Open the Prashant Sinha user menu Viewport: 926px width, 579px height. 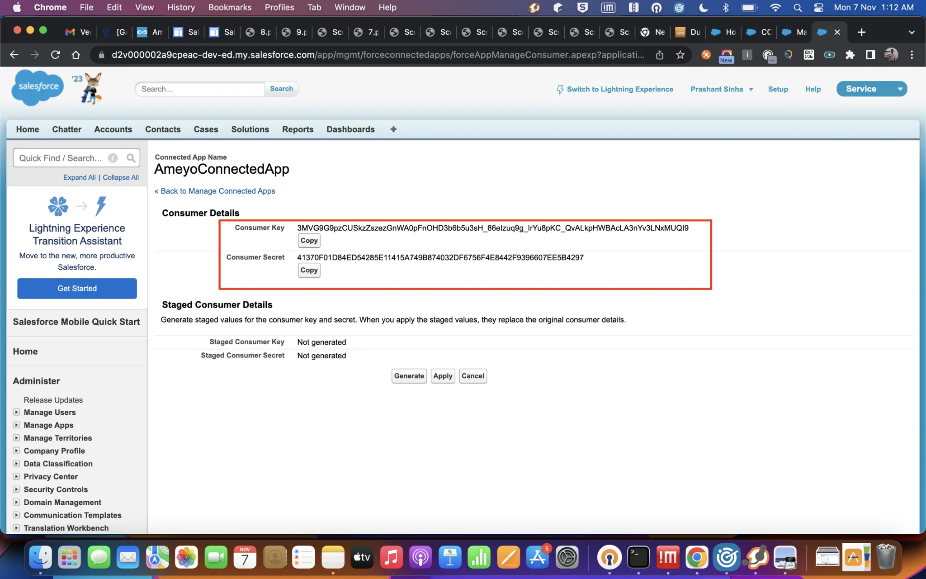coord(722,89)
